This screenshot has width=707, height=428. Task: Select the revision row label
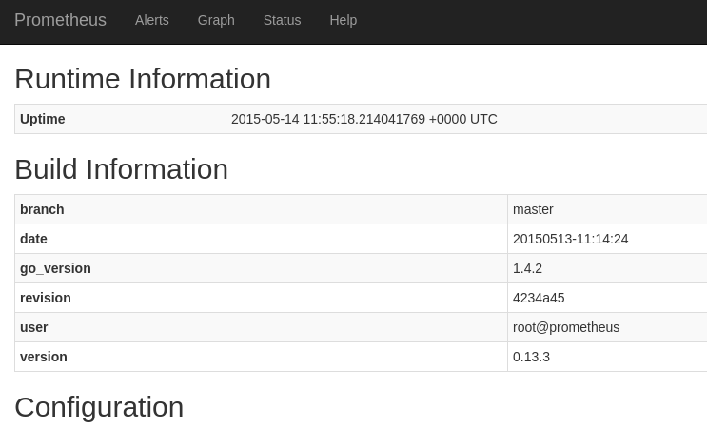pos(45,298)
